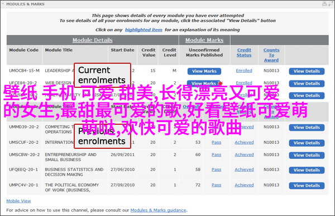Screen dimensions: 335x216
Task: Open the 'highlighted item' explanation link
Action: point(143,30)
